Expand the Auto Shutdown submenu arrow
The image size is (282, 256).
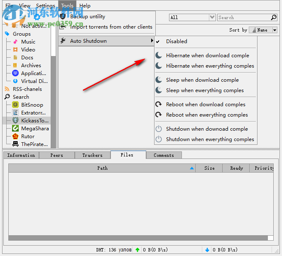pyautogui.click(x=152, y=40)
